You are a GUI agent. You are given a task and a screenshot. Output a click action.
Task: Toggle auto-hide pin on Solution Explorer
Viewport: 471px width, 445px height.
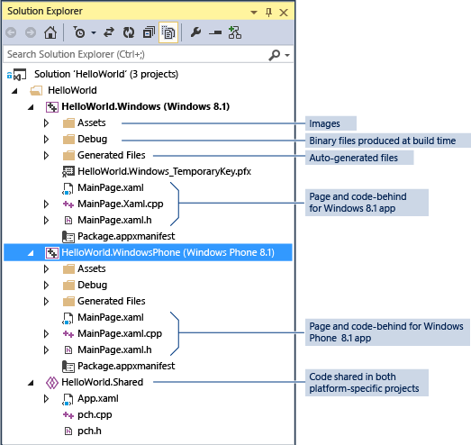(x=269, y=13)
